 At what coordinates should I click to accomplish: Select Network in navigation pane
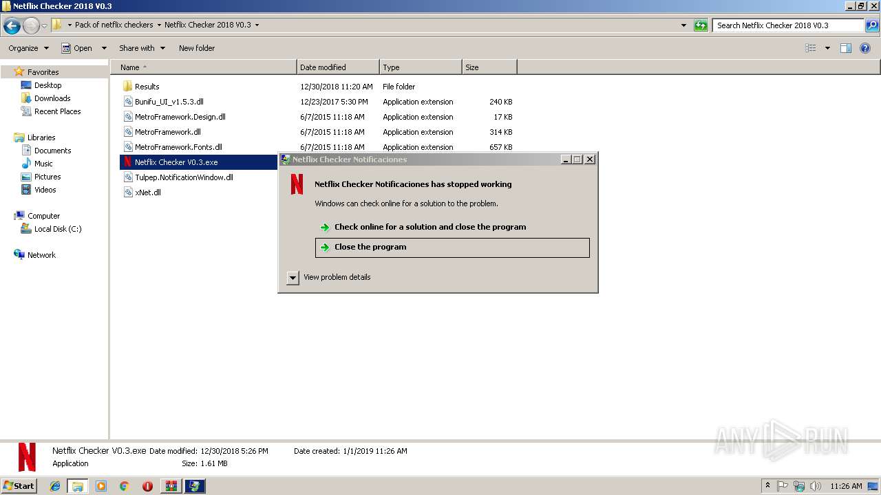[x=41, y=255]
